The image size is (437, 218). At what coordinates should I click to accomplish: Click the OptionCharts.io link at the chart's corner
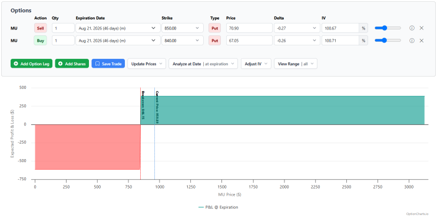tap(416, 214)
